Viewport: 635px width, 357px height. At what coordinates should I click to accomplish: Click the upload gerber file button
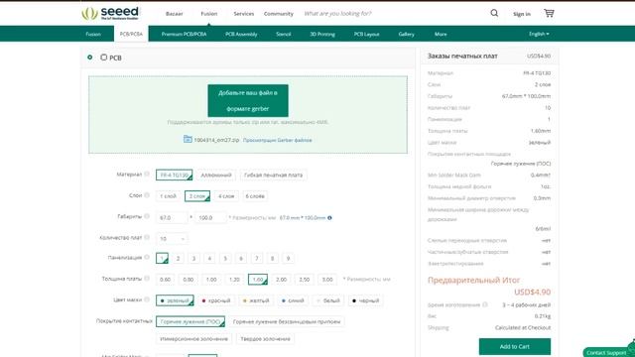tap(248, 100)
